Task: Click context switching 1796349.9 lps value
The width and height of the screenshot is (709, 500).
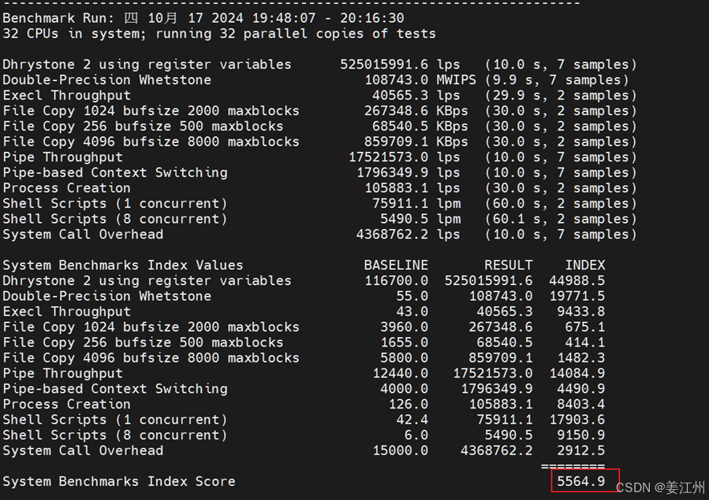Action: [409, 172]
